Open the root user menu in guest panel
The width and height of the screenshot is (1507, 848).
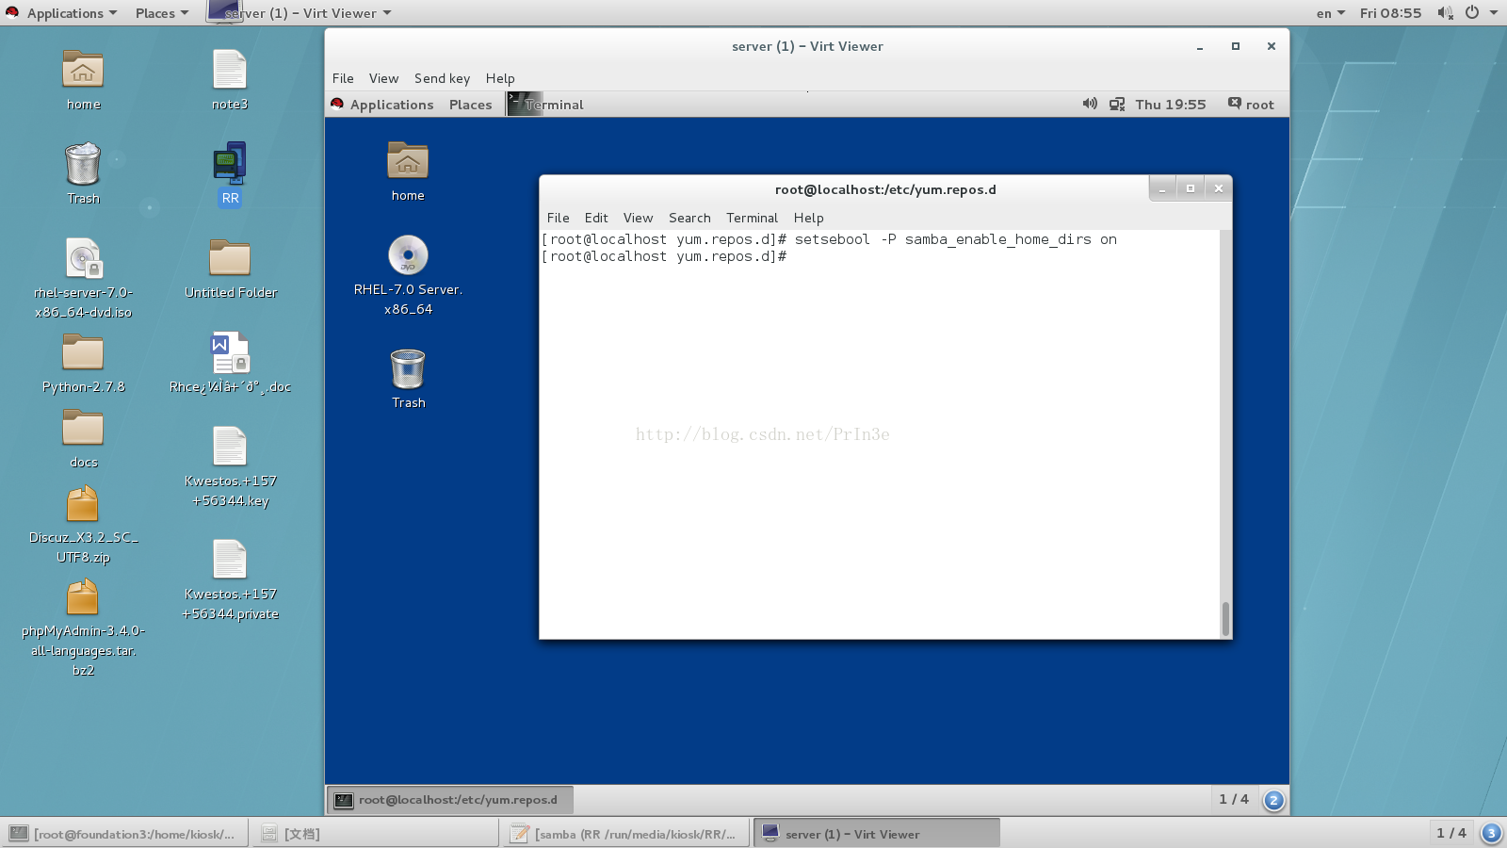point(1251,105)
